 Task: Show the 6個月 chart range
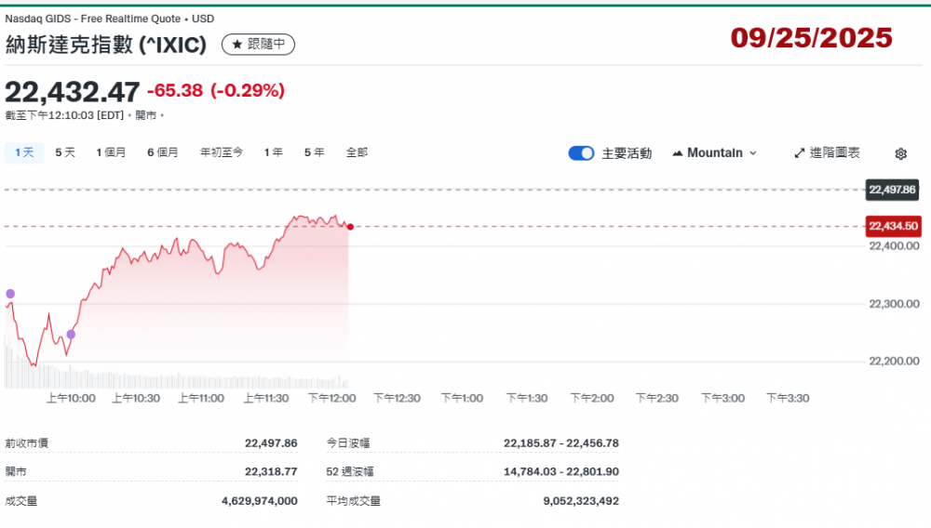pyautogui.click(x=163, y=152)
